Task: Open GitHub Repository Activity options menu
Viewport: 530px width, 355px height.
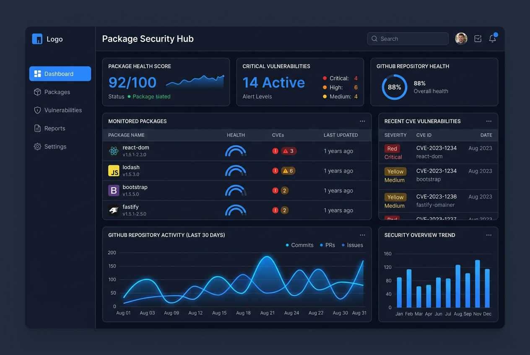Action: tap(362, 235)
